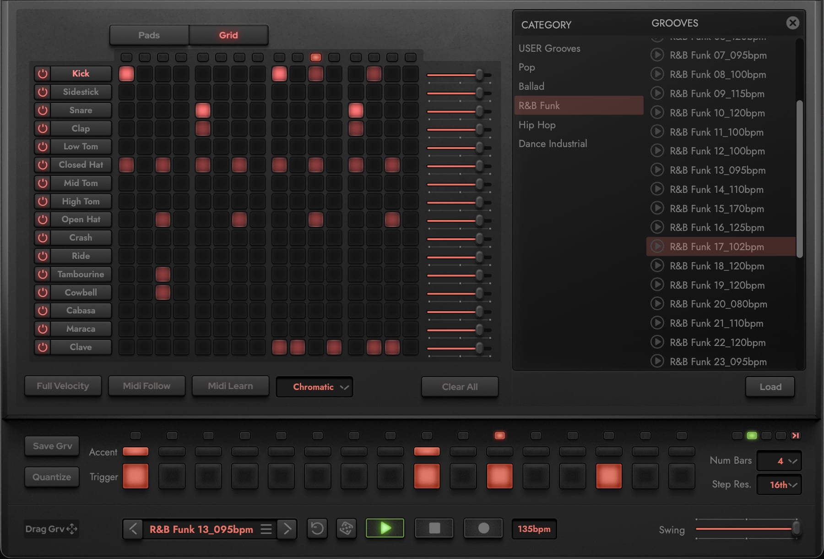Viewport: 824px width, 559px height.
Task: Preview the R&B Funk 20_080bpm groove
Action: [657, 304]
